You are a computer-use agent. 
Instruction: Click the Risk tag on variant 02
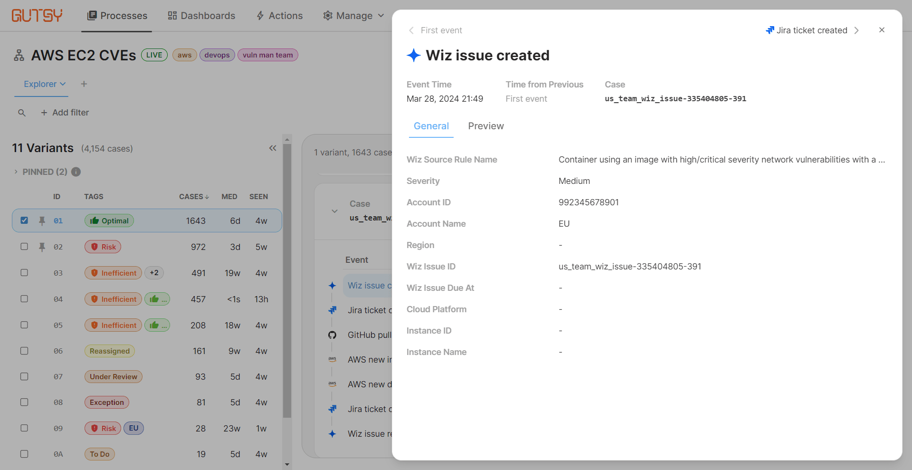click(103, 247)
